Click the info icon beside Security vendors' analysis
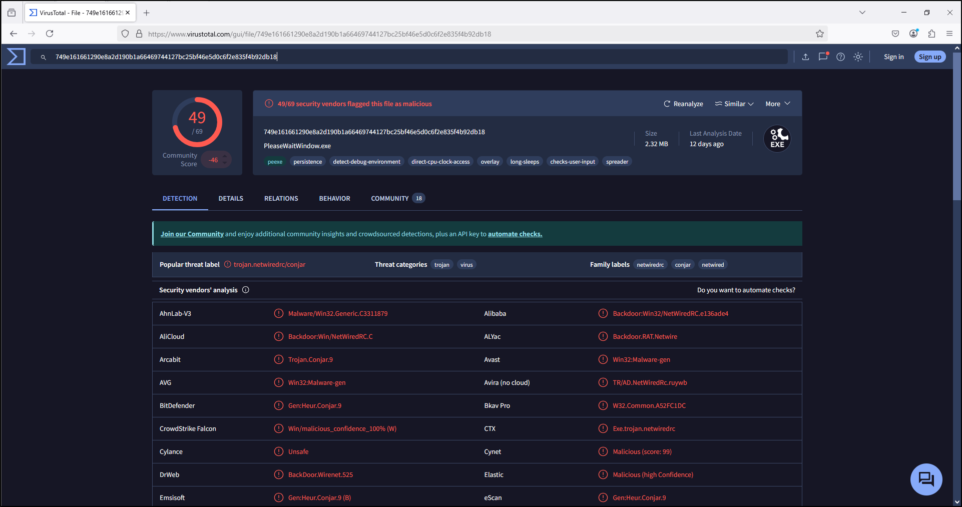 pos(246,290)
